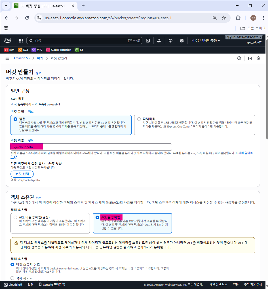Go to Amazon S3 breadcrumb link

[21, 58]
